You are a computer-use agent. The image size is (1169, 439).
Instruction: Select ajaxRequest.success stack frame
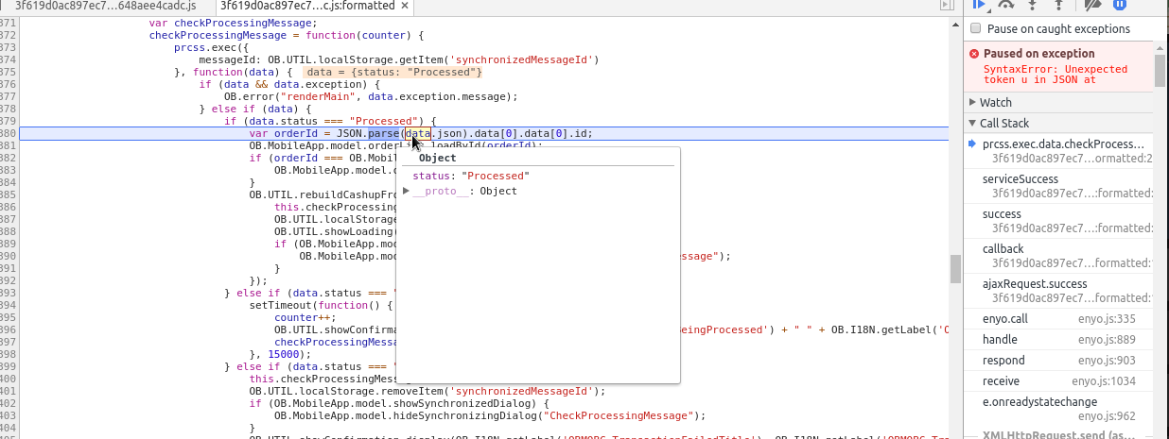pos(1034,284)
